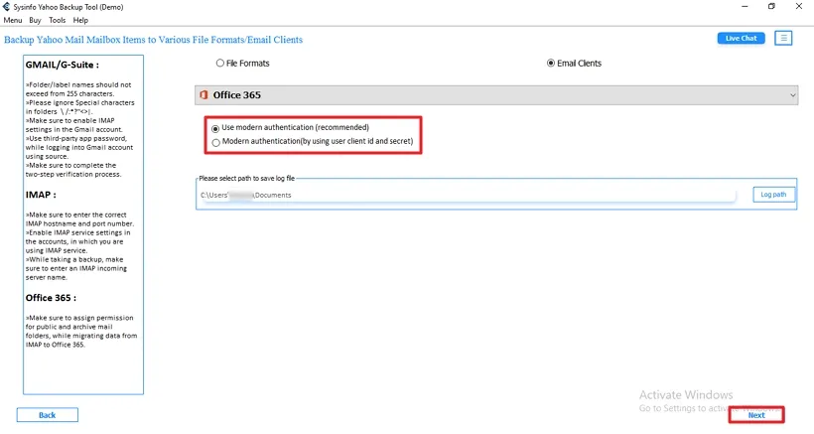The width and height of the screenshot is (814, 434).
Task: Click the Sysinfo app logo in title bar
Action: pyautogui.click(x=7, y=7)
